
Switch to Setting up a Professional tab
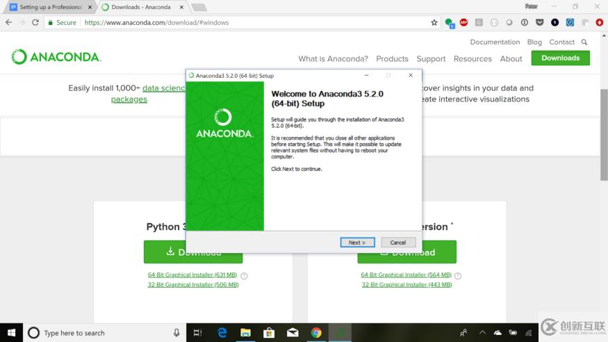pos(51,7)
